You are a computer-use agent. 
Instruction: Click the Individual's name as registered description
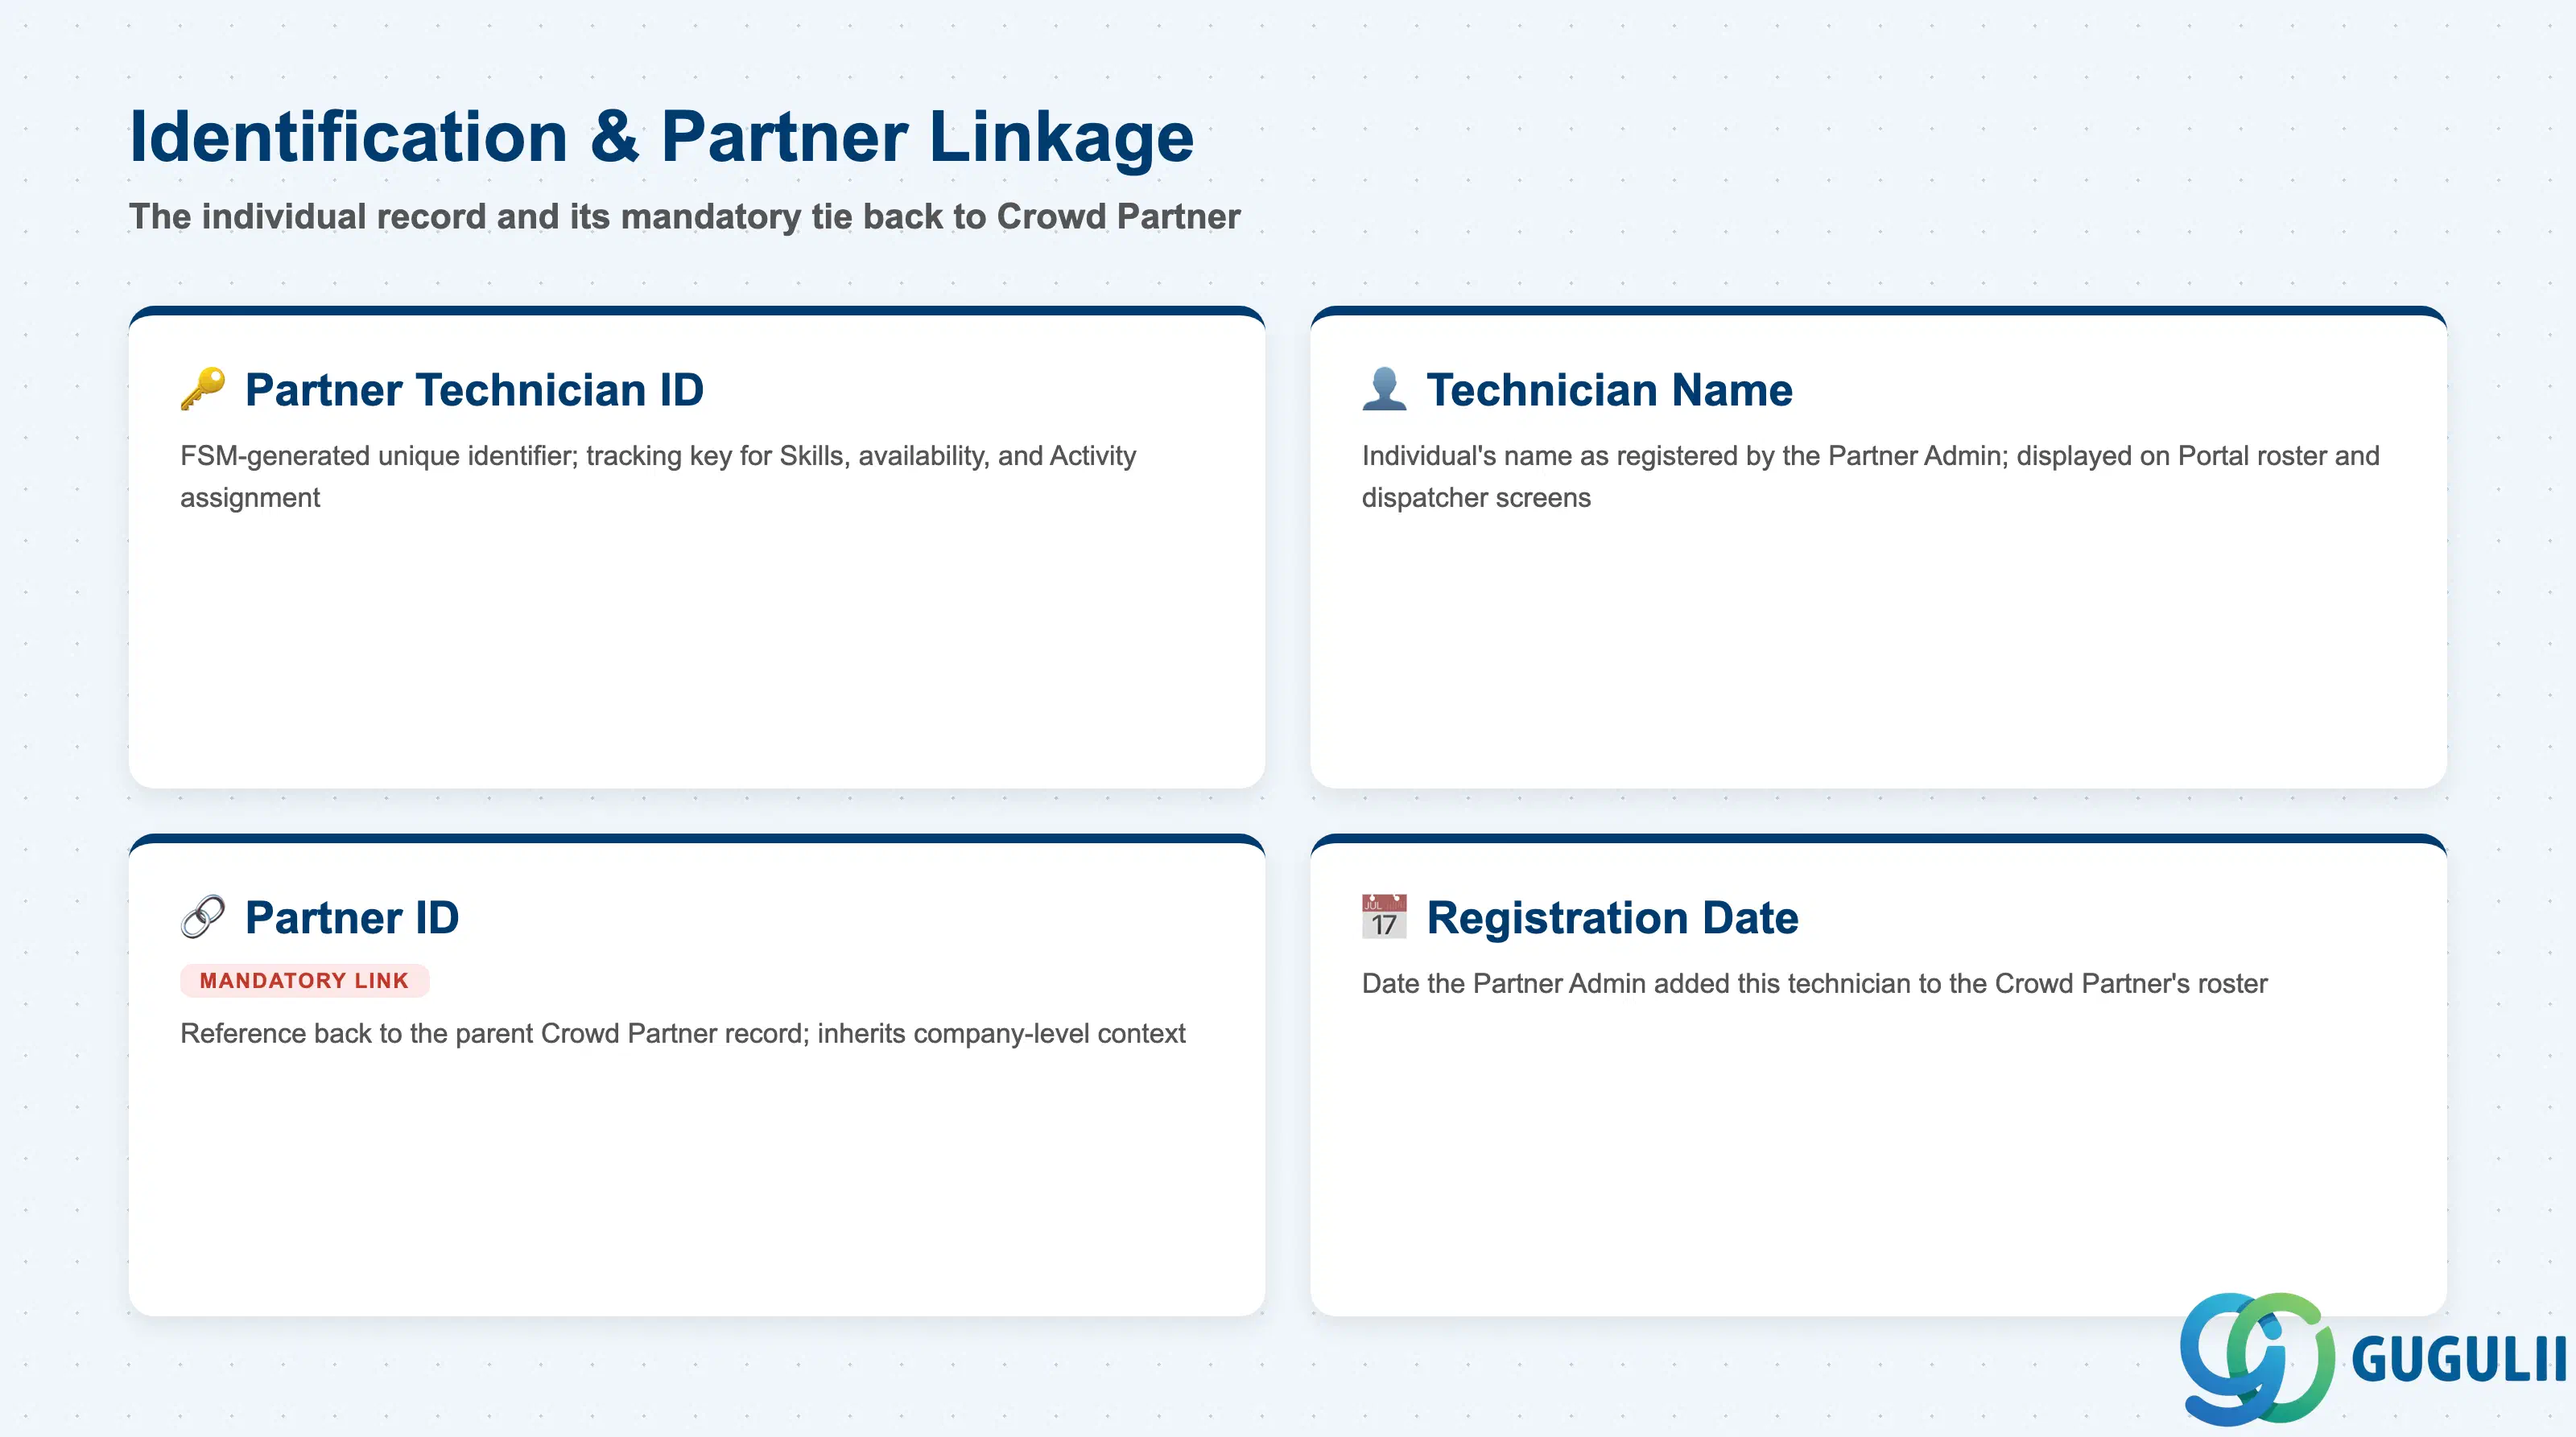[1870, 476]
